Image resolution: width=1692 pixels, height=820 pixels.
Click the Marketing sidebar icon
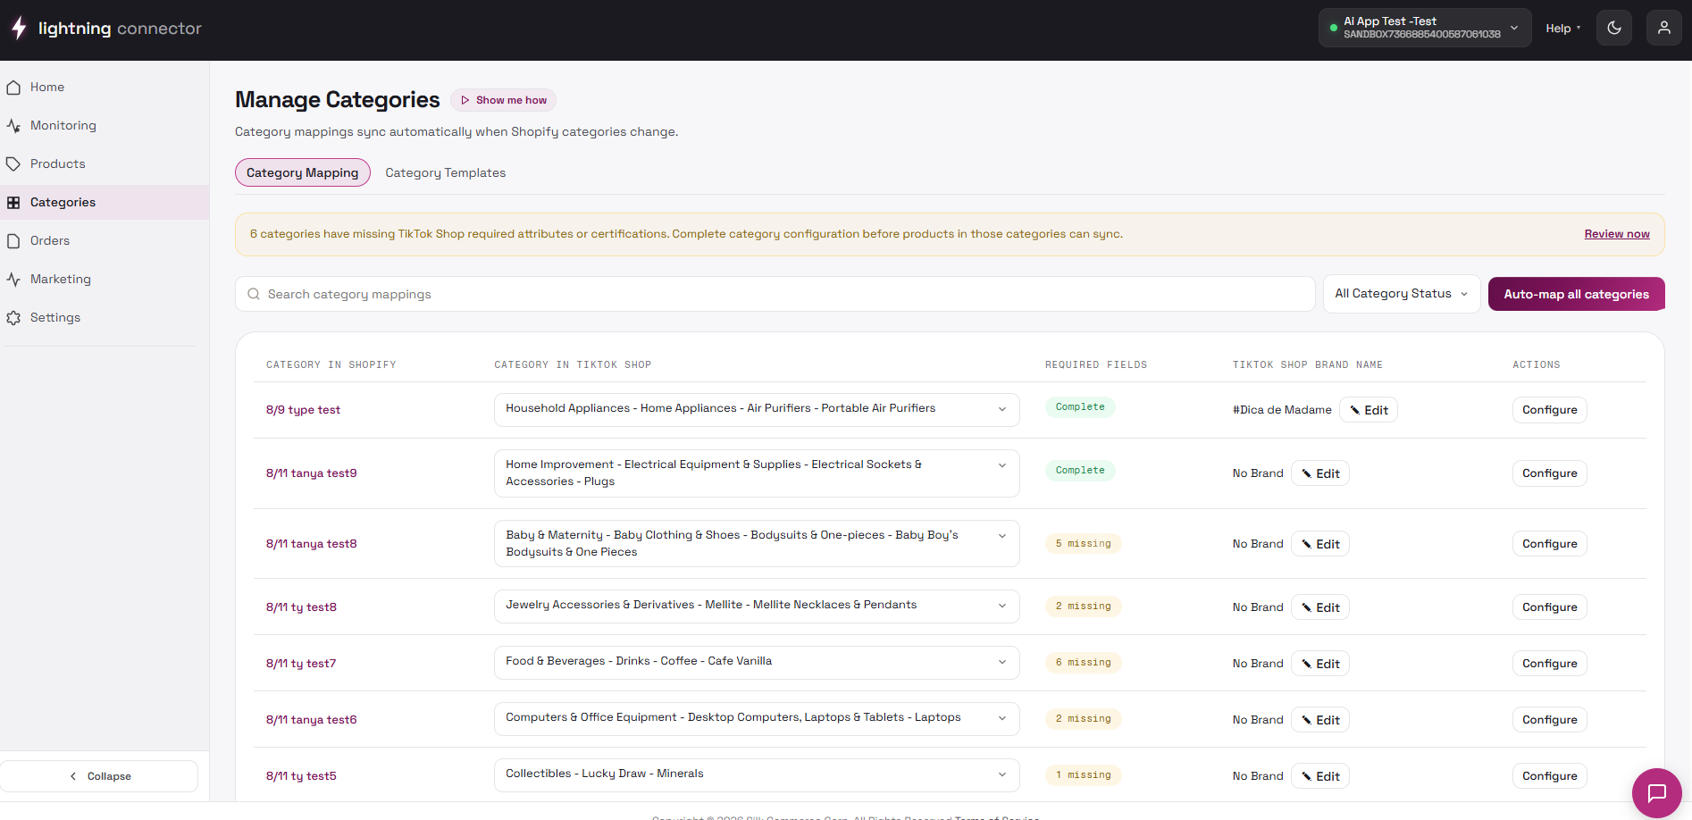(x=13, y=280)
